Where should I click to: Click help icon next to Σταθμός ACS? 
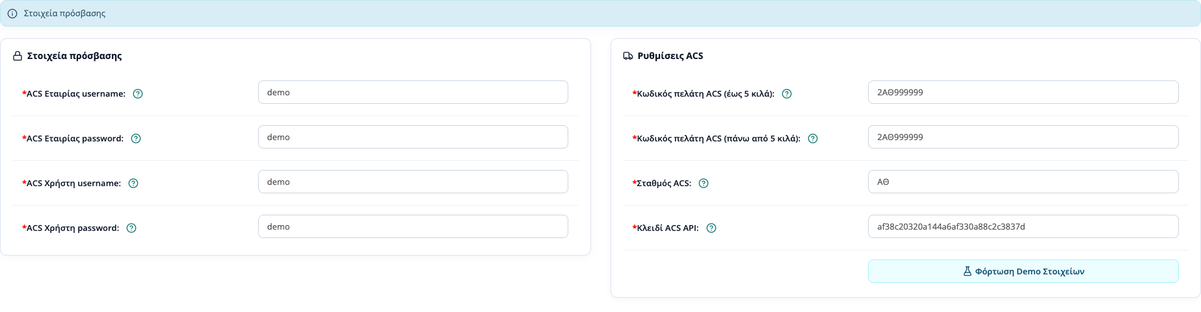pos(704,184)
